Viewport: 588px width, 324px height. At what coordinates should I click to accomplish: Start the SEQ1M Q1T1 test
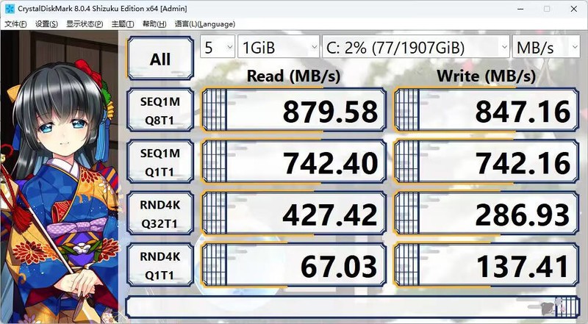160,162
